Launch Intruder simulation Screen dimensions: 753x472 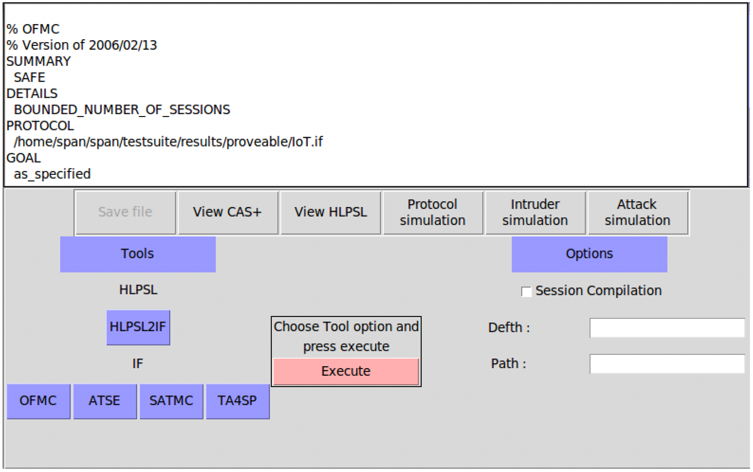point(535,212)
